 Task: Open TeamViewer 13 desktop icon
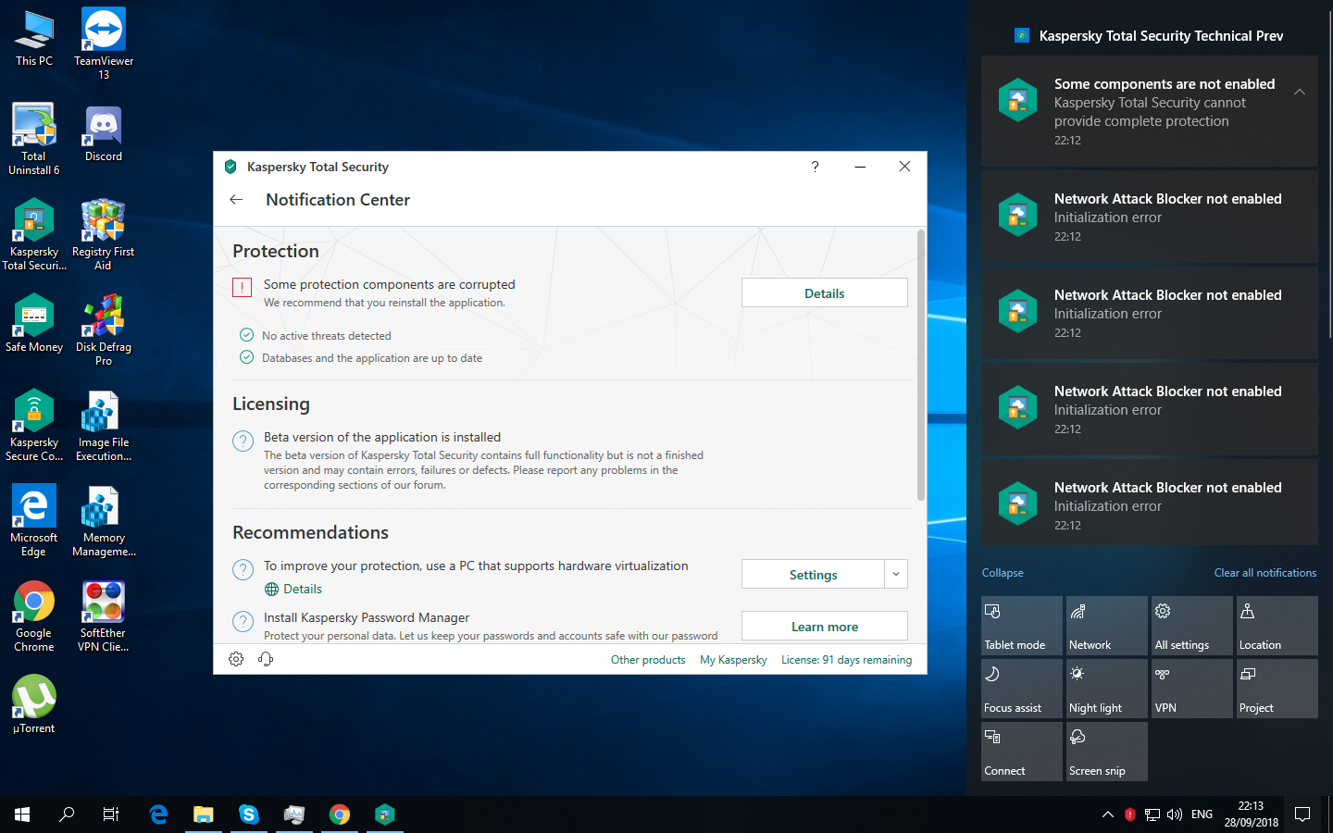tap(104, 44)
